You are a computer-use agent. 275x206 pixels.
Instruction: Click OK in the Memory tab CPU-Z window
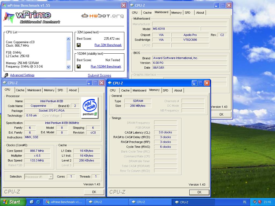click(x=200, y=192)
